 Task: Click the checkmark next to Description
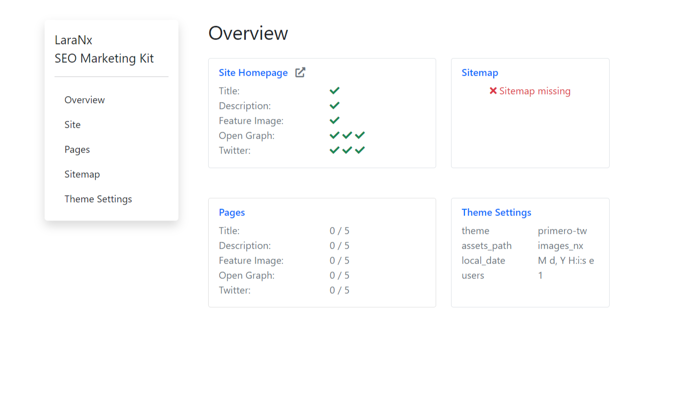[x=334, y=105]
